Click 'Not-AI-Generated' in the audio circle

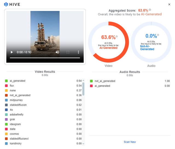147,48
